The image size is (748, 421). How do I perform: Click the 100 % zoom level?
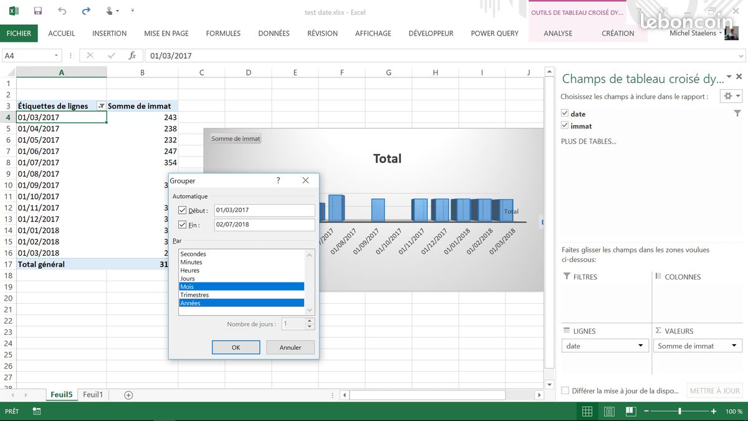point(734,412)
